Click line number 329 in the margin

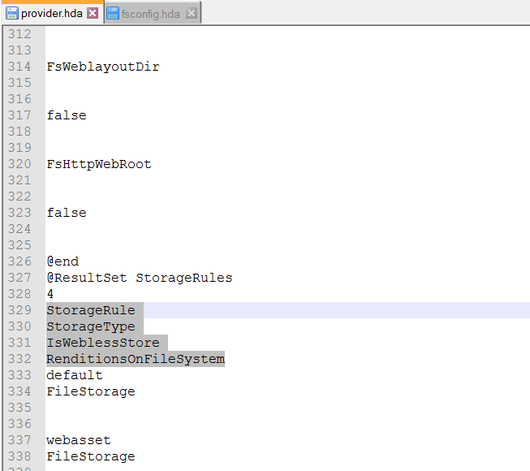(x=18, y=310)
